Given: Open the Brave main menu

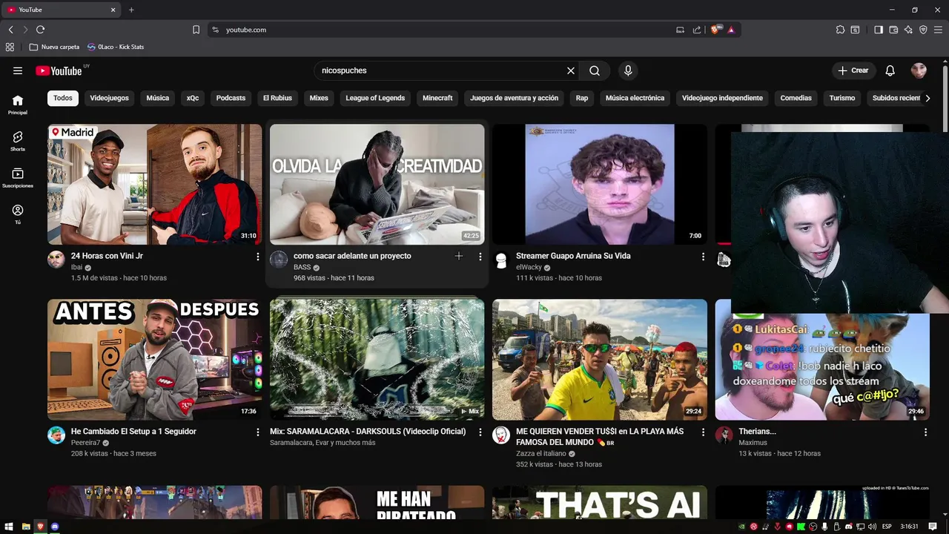Looking at the screenshot, I should (939, 30).
